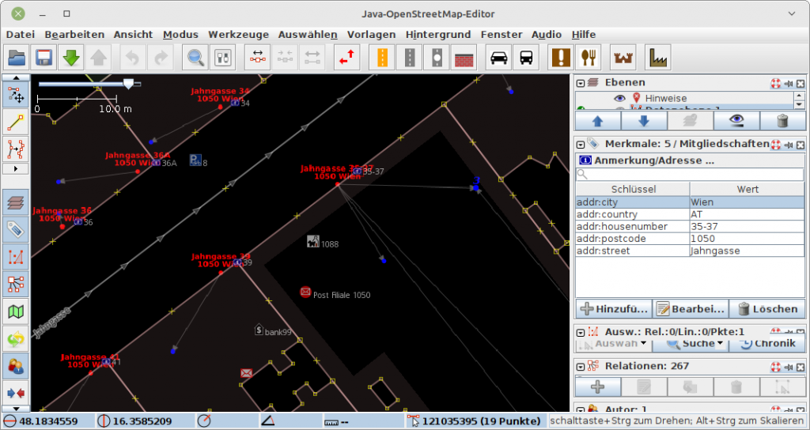
Task: Click the castle preset icon
Action: (624, 58)
